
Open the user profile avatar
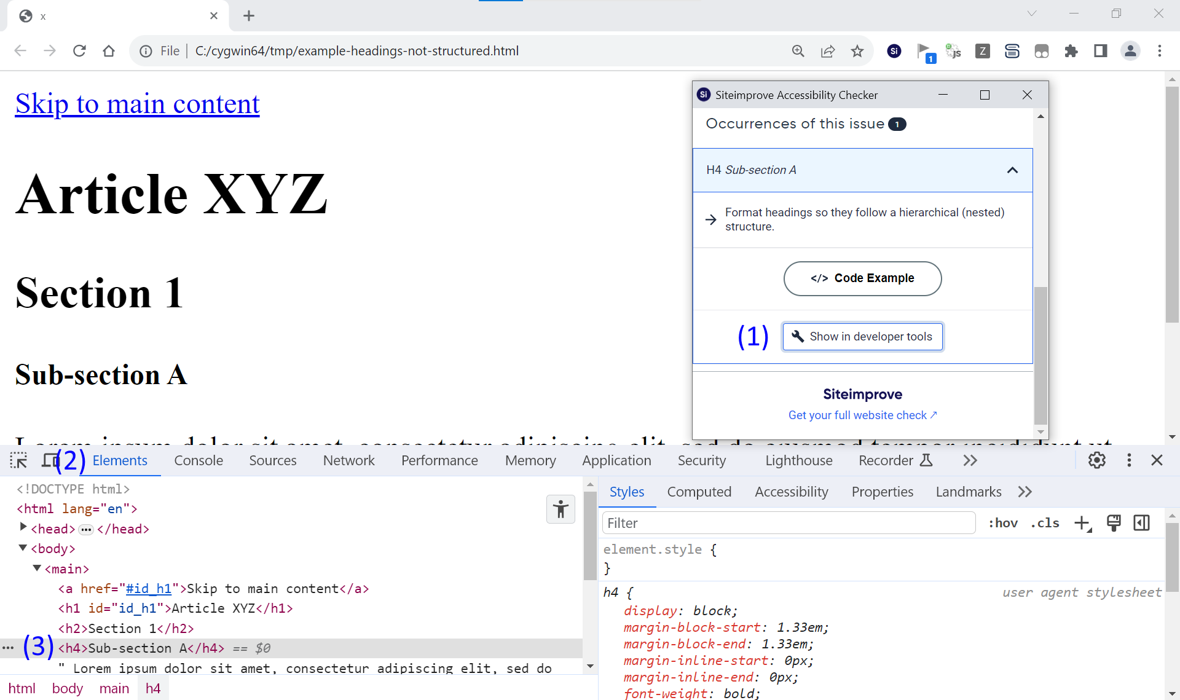click(x=1130, y=51)
